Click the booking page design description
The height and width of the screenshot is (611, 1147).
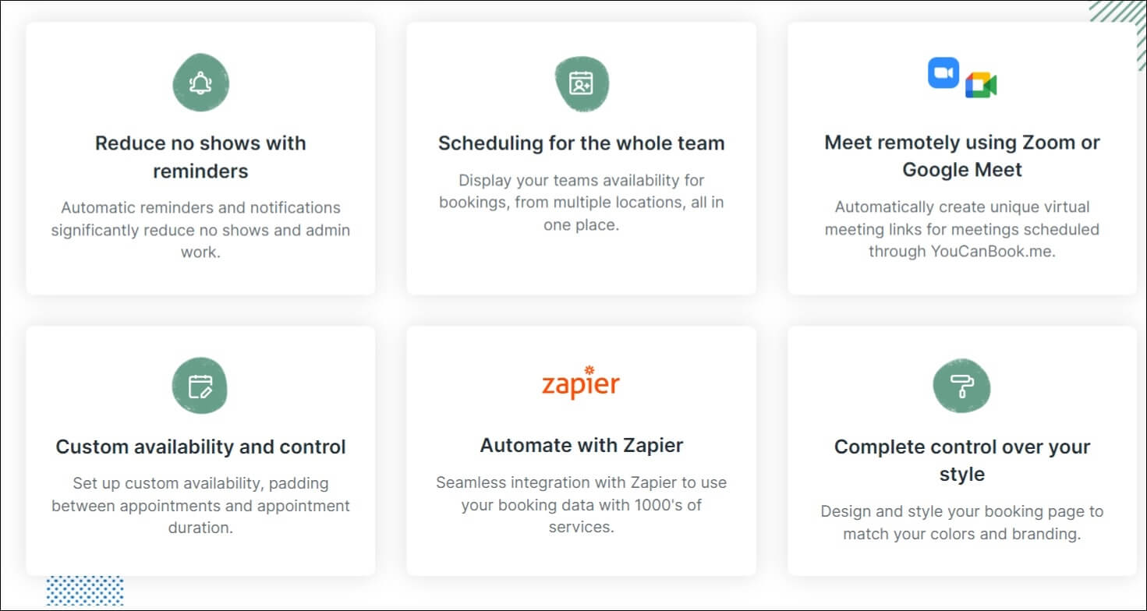pos(961,523)
